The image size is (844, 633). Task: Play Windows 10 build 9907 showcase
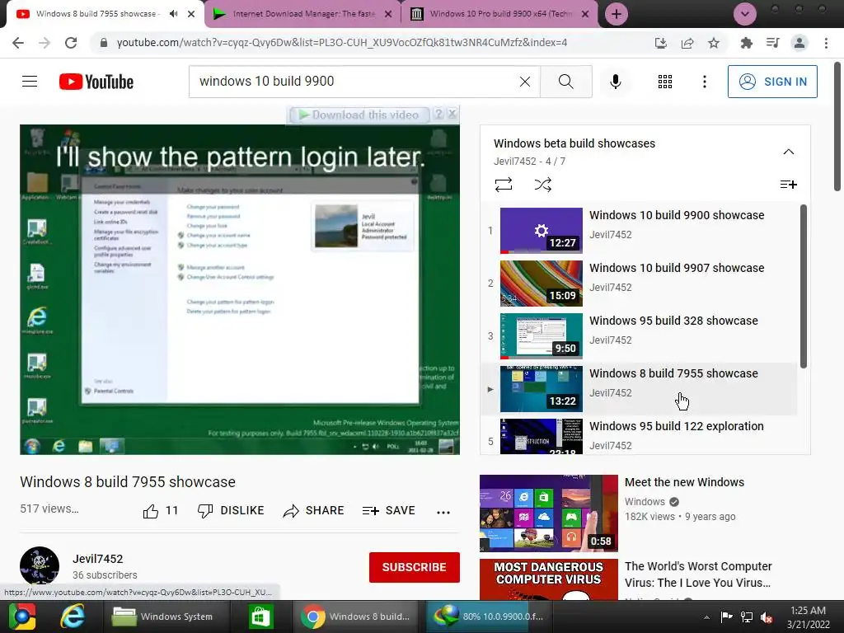click(639, 283)
